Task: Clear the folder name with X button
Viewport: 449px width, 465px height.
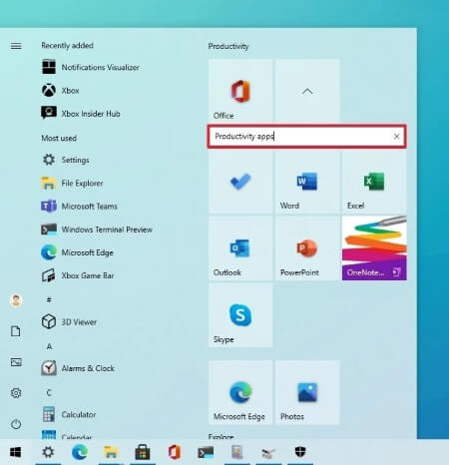Action: [x=396, y=136]
